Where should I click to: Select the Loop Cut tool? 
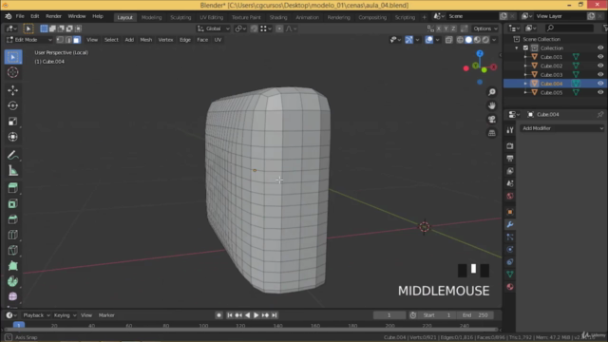12,235
